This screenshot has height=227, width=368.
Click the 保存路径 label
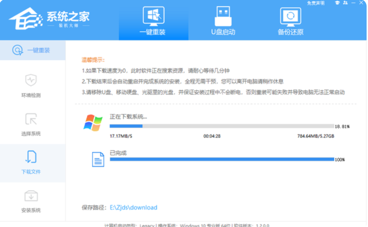(x=95, y=207)
